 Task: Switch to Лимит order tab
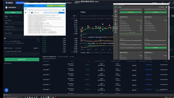(x=6, y=16)
